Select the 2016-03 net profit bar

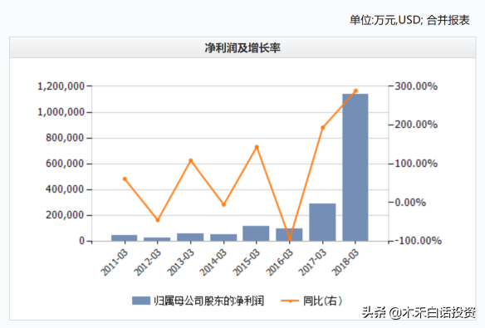pyautogui.click(x=289, y=235)
